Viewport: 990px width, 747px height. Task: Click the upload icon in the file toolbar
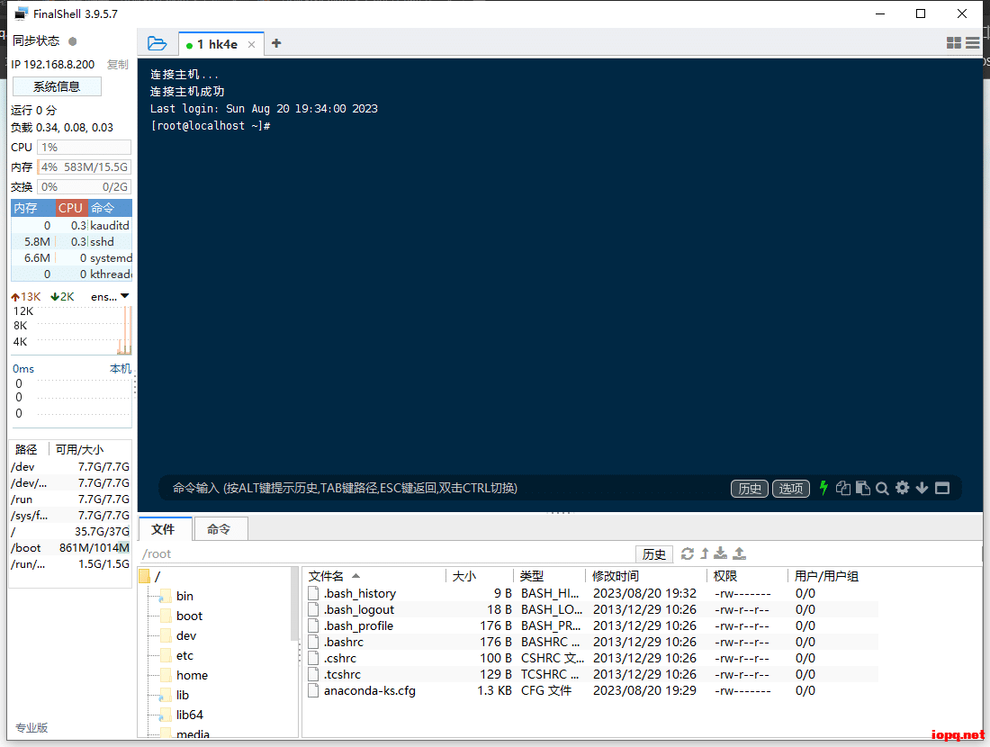(x=739, y=553)
